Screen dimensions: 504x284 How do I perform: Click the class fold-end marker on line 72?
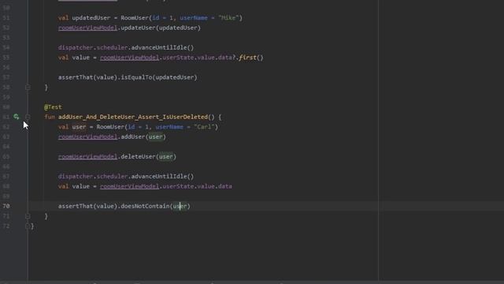[x=28, y=226]
